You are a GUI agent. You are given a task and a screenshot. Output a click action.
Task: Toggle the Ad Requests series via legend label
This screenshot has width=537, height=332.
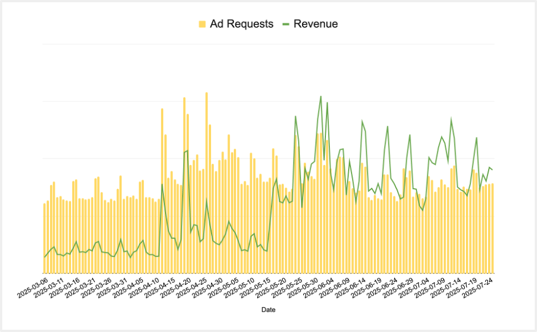241,24
